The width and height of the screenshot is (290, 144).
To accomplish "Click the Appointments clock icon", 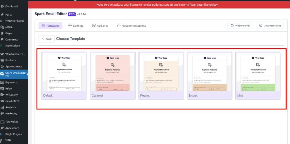I will click(2, 66).
